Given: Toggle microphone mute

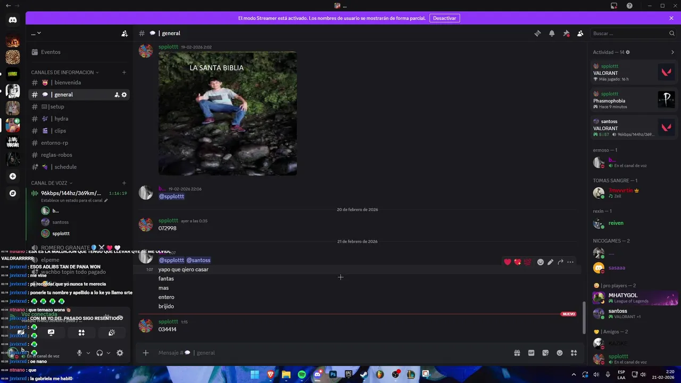Looking at the screenshot, I should click(x=79, y=353).
